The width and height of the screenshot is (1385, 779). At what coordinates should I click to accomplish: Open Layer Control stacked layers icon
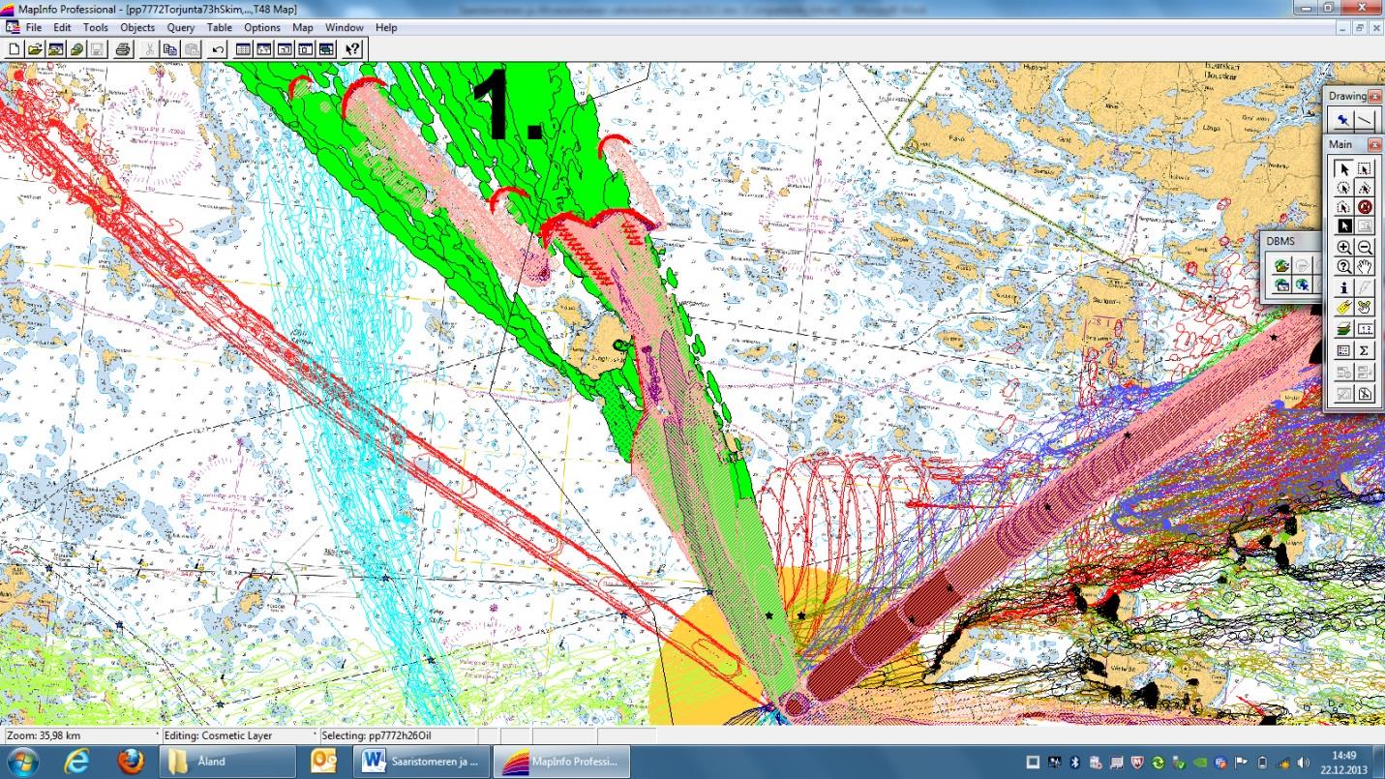pos(1343,330)
